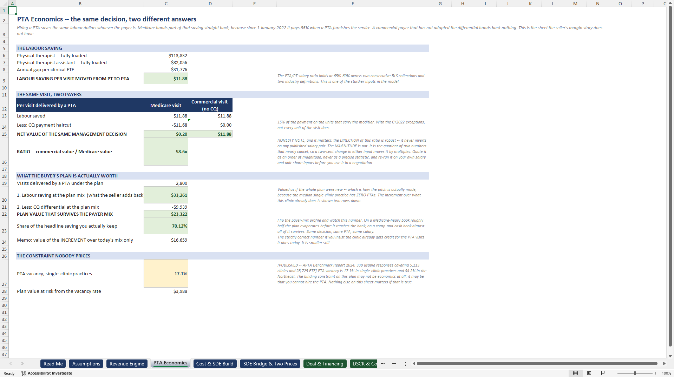Click the zoom out minus icon

[614, 373]
